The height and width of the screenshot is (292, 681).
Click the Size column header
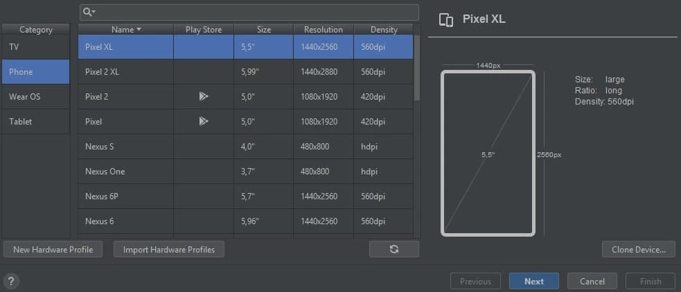pos(264,30)
